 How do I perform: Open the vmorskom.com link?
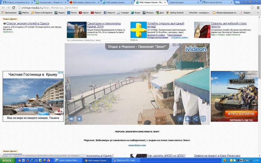tap(137, 145)
